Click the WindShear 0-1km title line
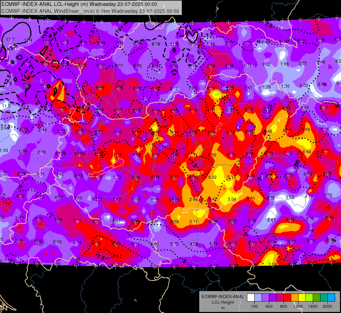Viewport: 341px width, 313px height. click(x=90, y=11)
